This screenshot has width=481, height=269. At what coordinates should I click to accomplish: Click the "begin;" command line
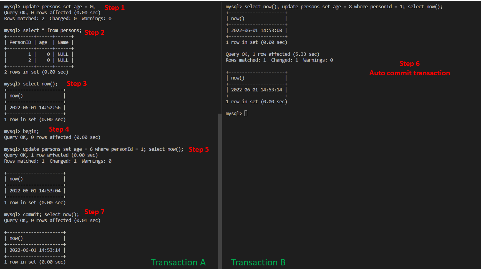(31, 131)
